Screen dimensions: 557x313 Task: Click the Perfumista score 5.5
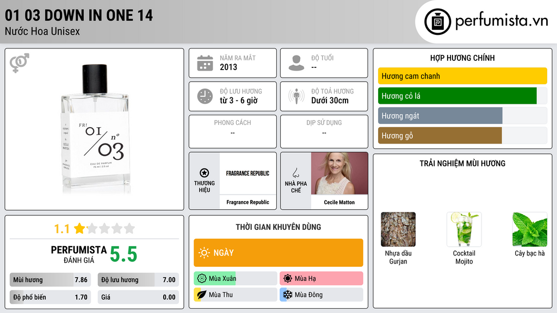coord(123,254)
